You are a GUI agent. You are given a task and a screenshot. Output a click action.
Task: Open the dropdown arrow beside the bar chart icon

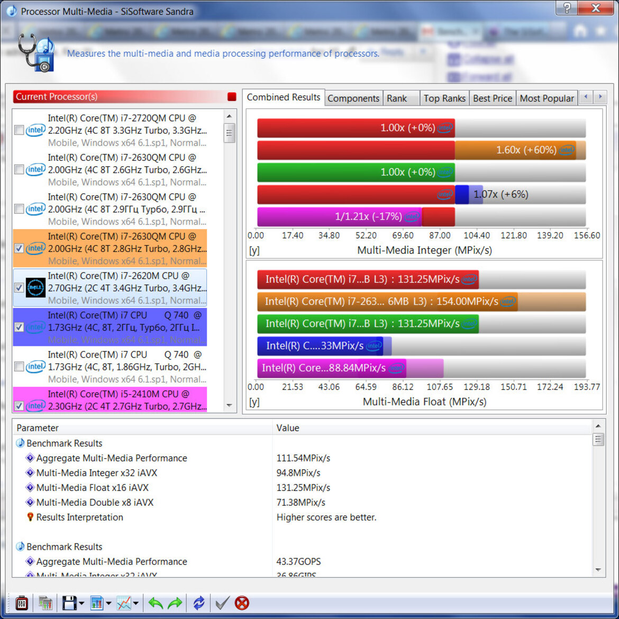click(108, 603)
